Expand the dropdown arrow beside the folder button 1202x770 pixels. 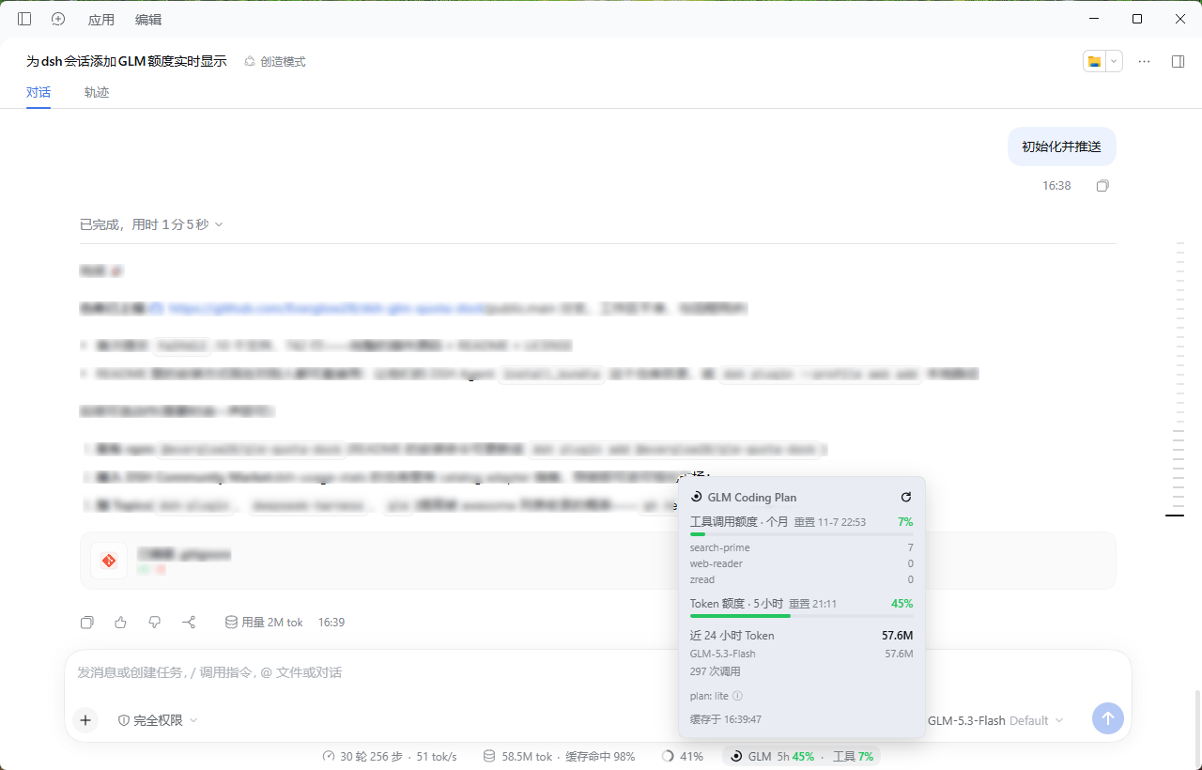pyautogui.click(x=1114, y=61)
